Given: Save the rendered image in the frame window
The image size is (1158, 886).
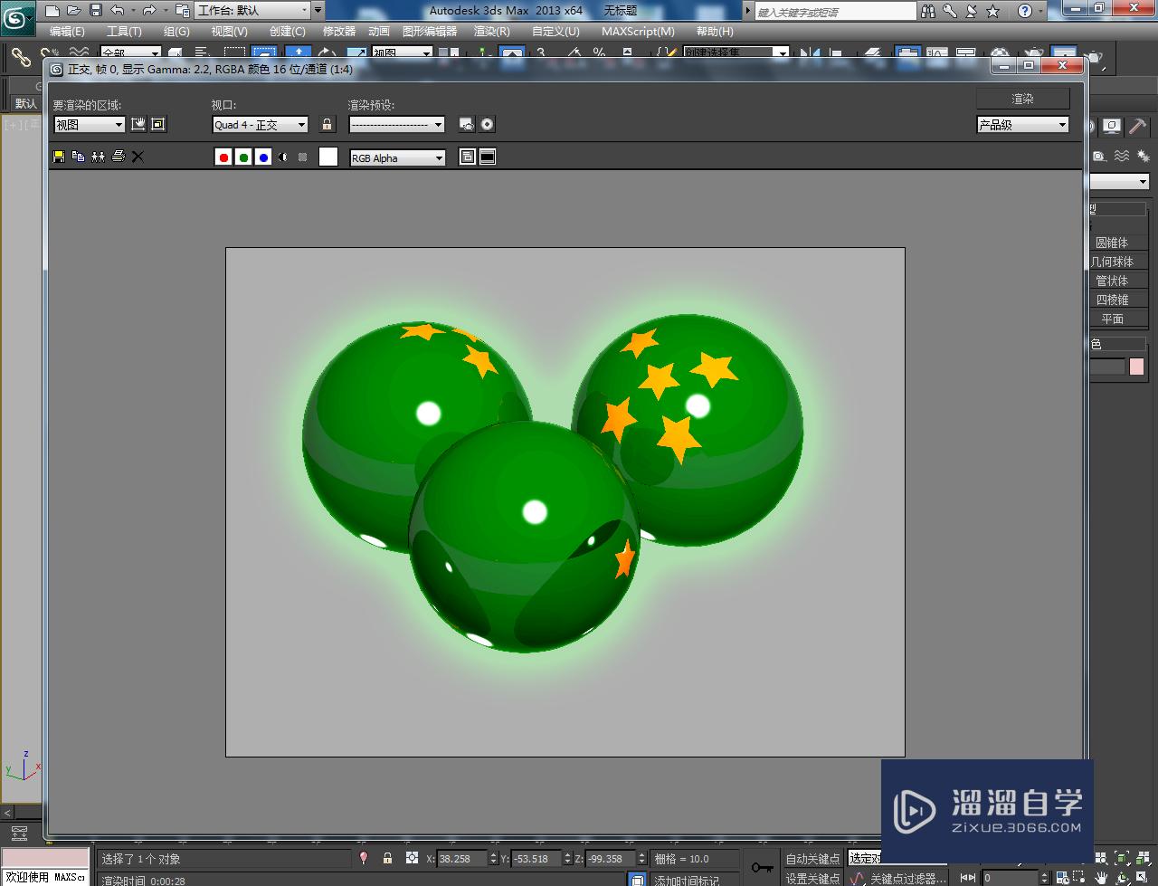Looking at the screenshot, I should pos(59,157).
